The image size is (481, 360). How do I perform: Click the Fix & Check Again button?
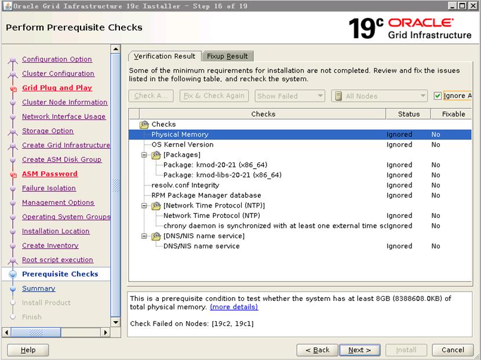pyautogui.click(x=214, y=96)
